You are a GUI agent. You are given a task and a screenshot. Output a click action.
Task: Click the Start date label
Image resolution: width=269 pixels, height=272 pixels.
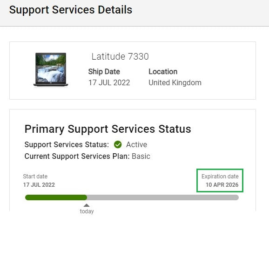[x=35, y=177]
